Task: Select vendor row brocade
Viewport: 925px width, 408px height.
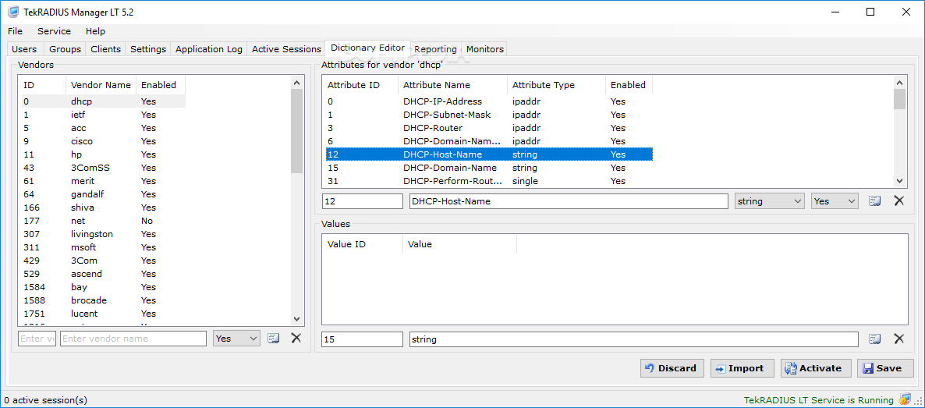Action: (103, 300)
